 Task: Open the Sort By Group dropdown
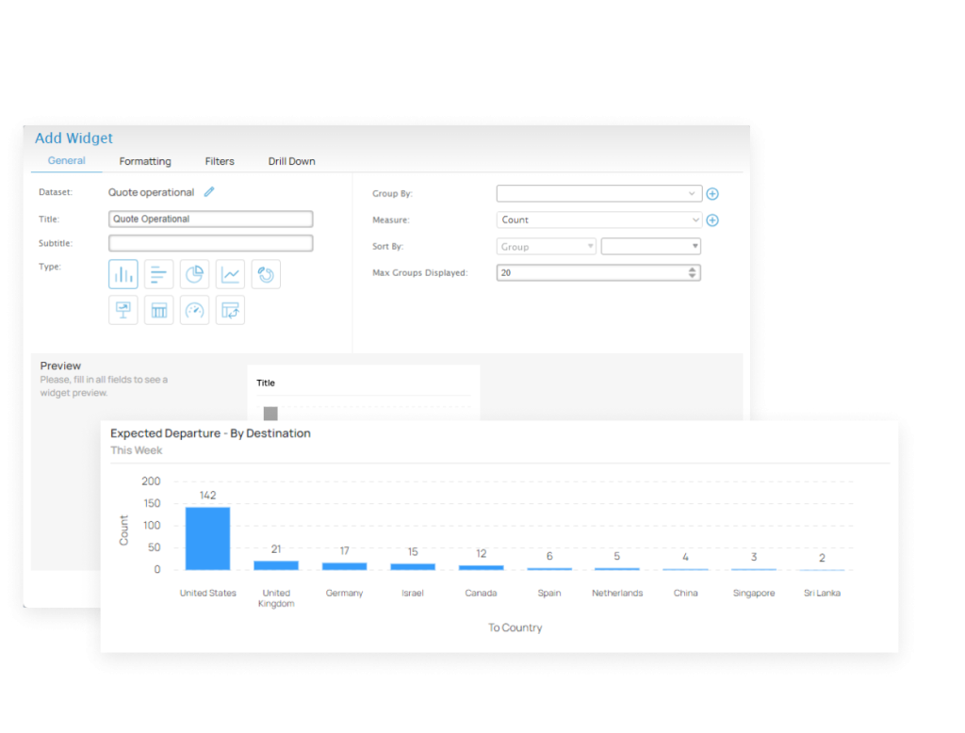[x=545, y=246]
